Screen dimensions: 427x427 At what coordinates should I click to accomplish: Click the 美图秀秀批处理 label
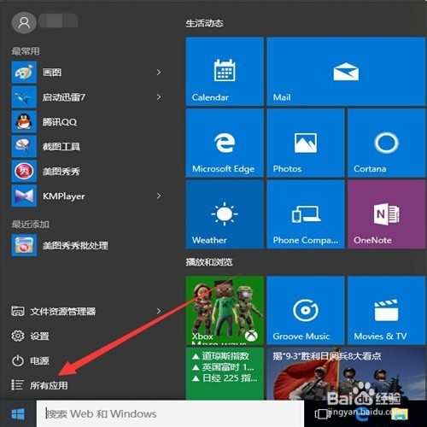point(75,246)
